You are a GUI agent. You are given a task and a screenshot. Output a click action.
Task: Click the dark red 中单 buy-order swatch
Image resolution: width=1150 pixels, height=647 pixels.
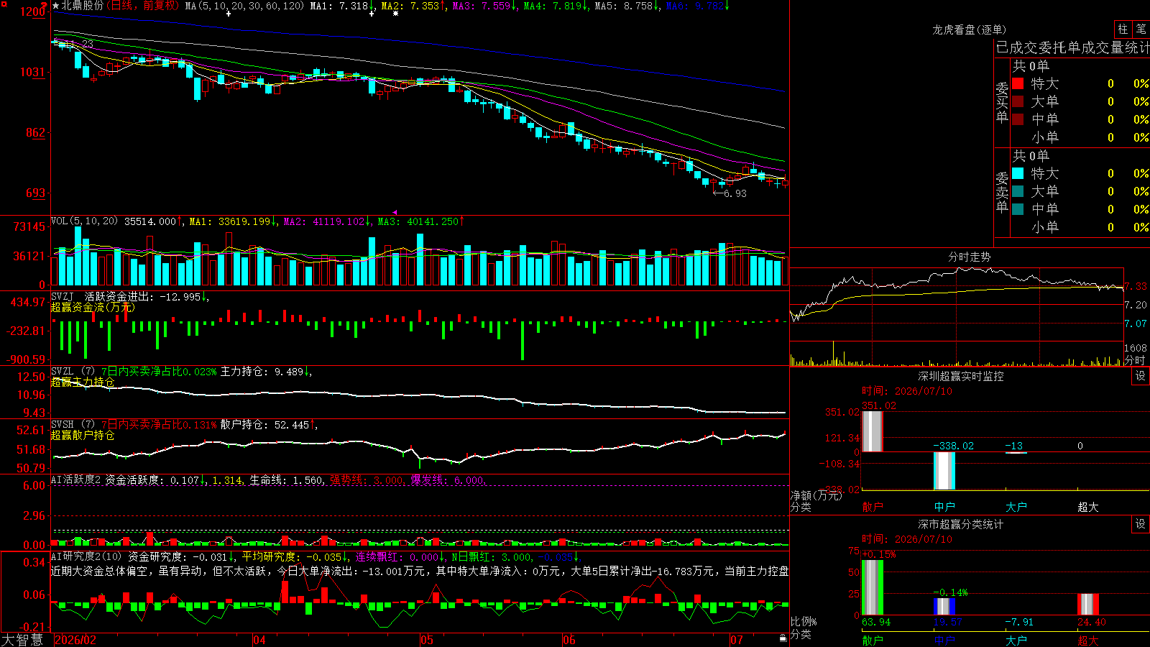[x=1018, y=119]
